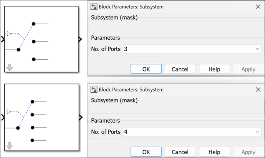Close the bottom Block Parameters: Subsystem window
265x158 pixels.
257,90
